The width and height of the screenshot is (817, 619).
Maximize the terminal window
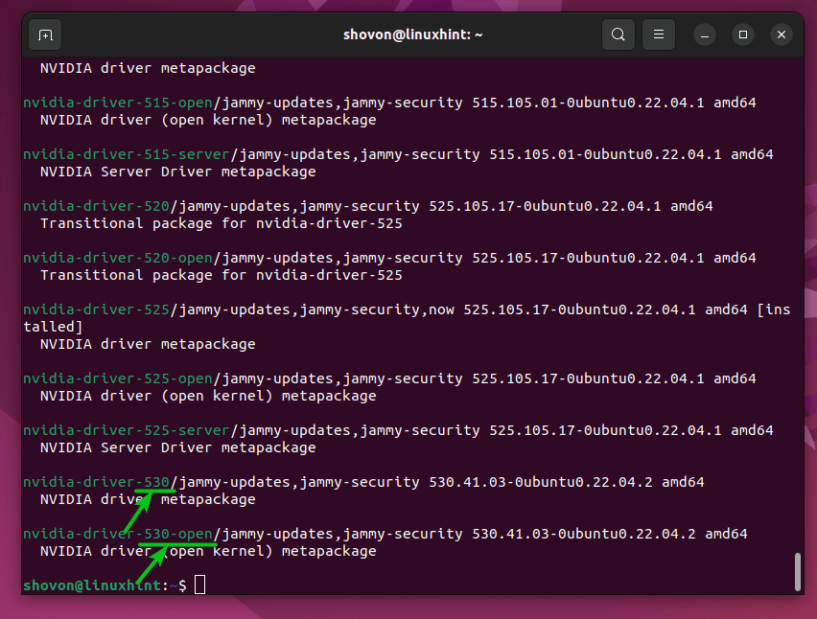point(743,34)
